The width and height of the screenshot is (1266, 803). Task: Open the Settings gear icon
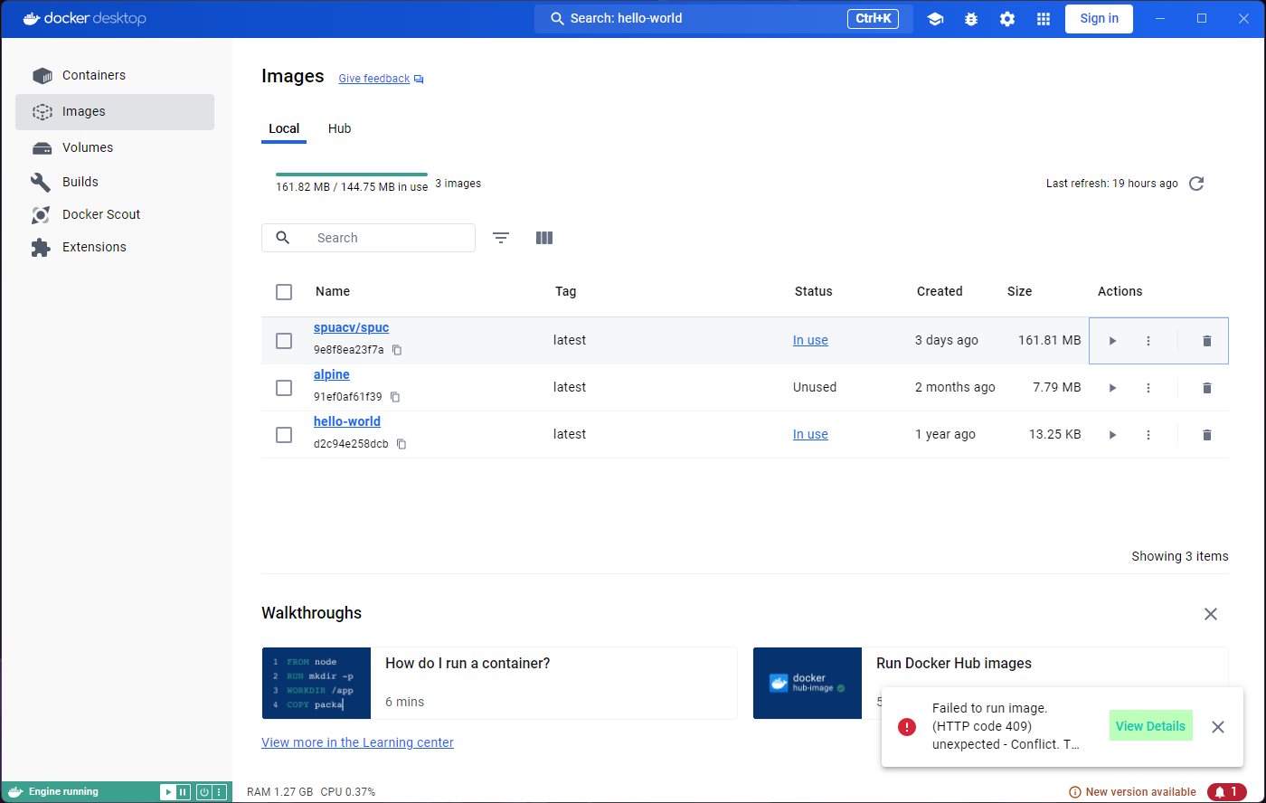(x=1007, y=19)
